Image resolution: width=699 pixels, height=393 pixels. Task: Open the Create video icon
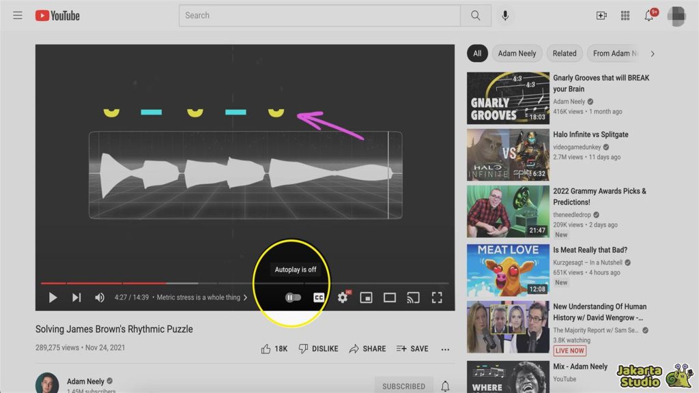pyautogui.click(x=601, y=15)
